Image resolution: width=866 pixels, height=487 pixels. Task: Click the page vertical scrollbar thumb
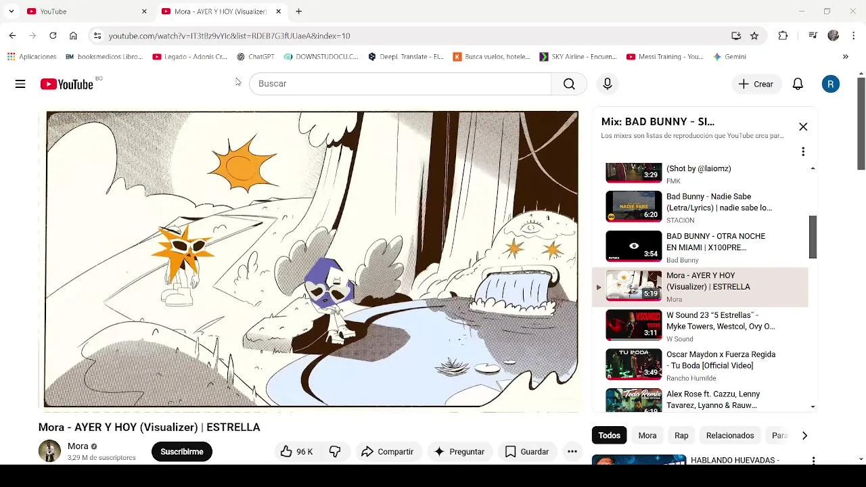click(861, 124)
